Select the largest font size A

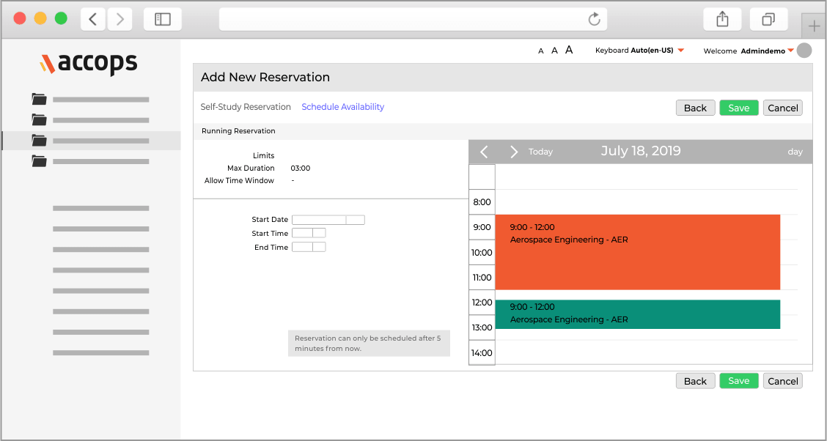(x=569, y=50)
